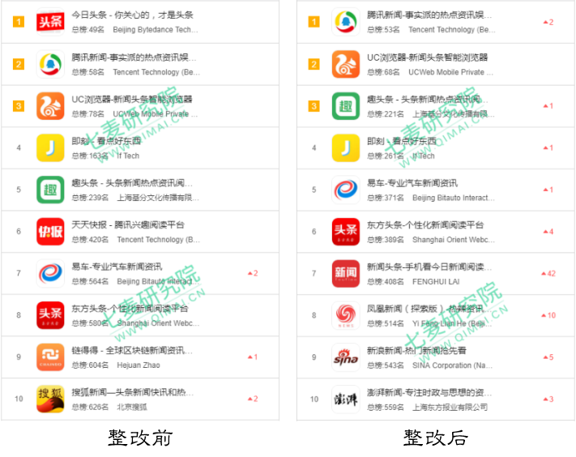Viewport: 576px width, 457px height.
Task: Click ▲3 rank change for 澎湃新闻
Action: [x=548, y=399]
